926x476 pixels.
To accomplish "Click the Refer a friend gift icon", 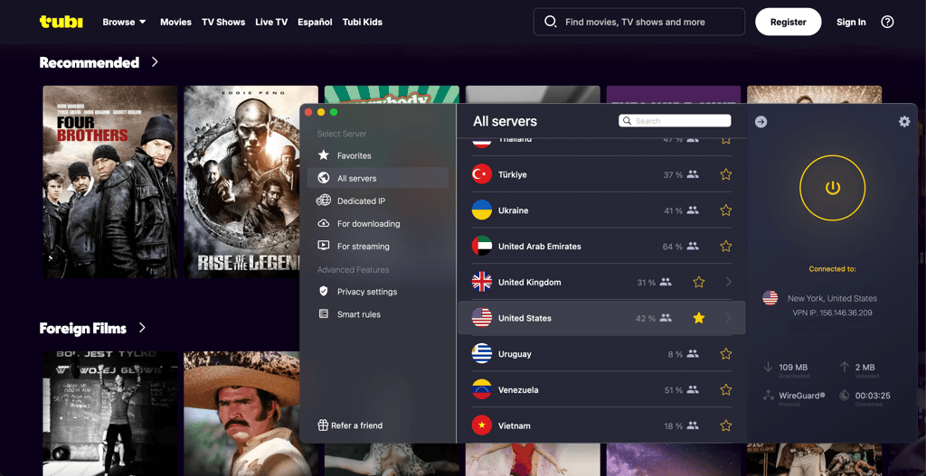I will point(323,425).
